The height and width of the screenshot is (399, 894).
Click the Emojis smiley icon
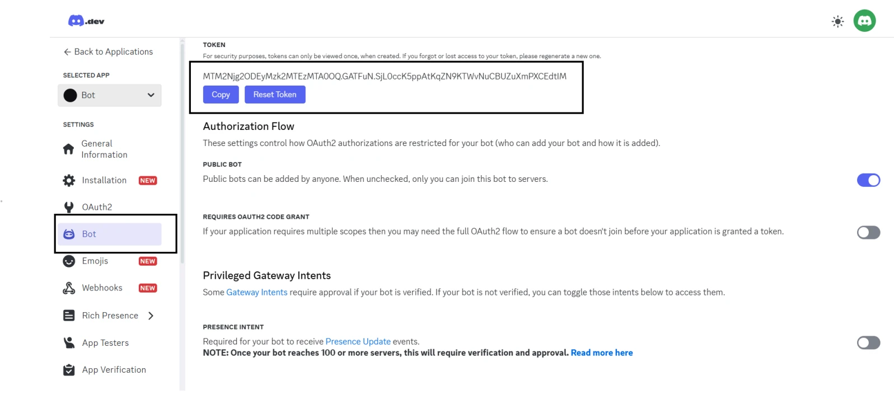[69, 261]
